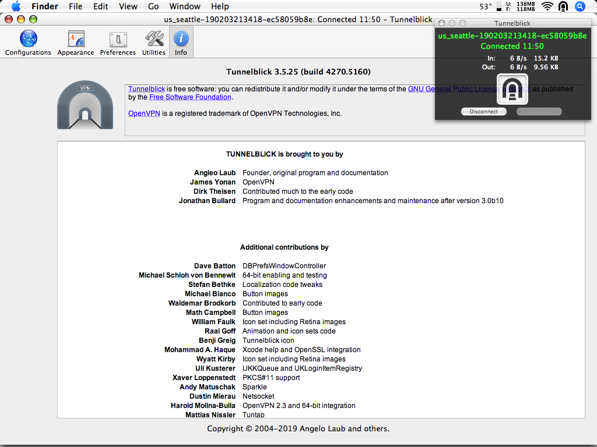Click the name James Yonan

pos(213,182)
